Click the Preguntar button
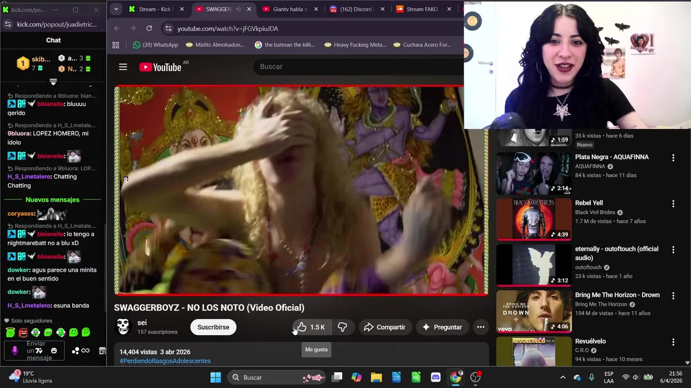This screenshot has width=691, height=388. pos(442,327)
